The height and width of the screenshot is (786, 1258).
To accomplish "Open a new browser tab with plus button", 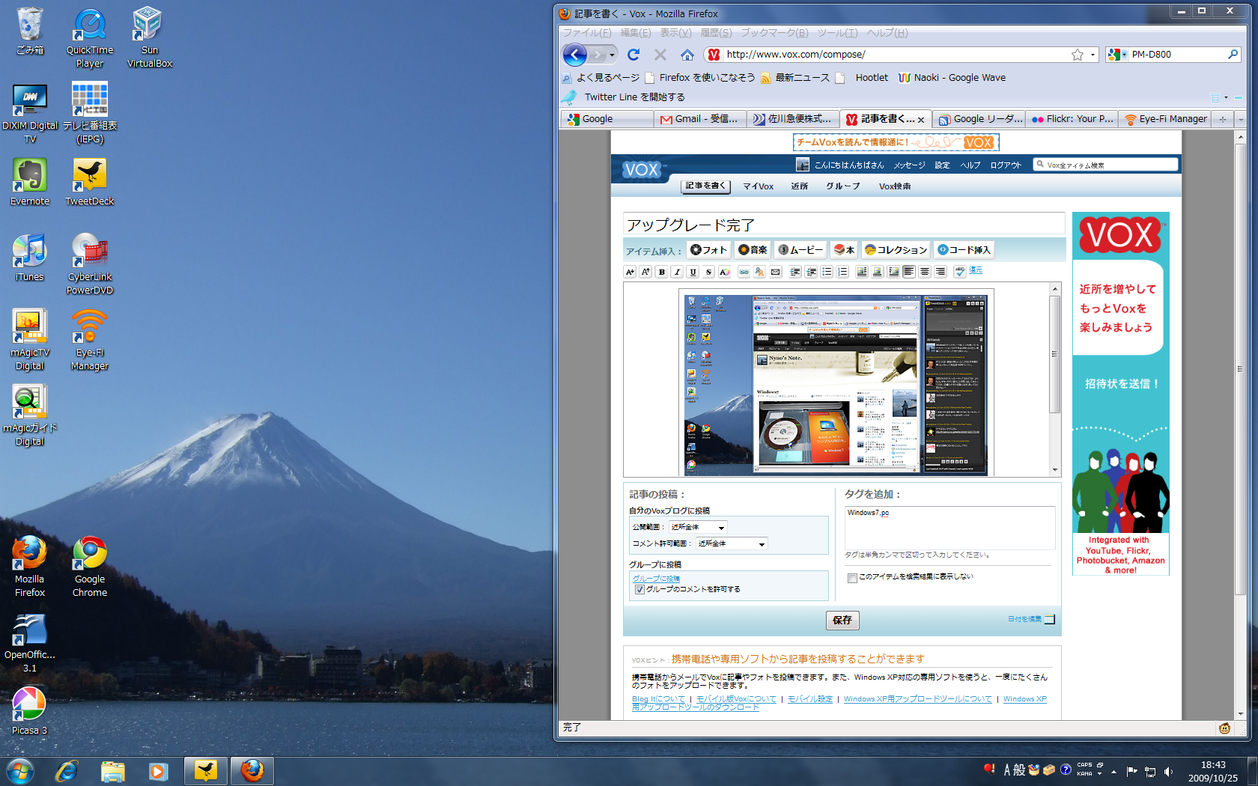I will coord(1223,119).
